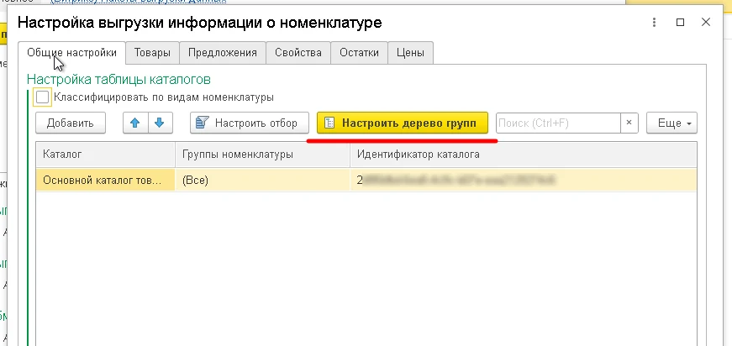Viewport: 732px width, 346px height.
Task: Clear the search field with x icon
Action: pyautogui.click(x=629, y=123)
